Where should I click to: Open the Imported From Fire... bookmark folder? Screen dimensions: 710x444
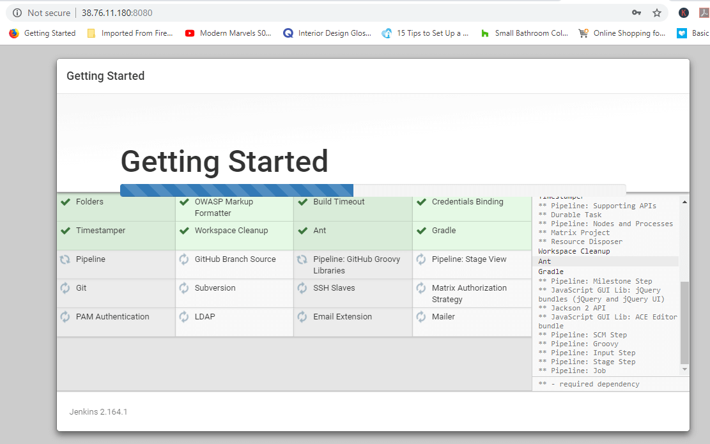click(x=130, y=33)
